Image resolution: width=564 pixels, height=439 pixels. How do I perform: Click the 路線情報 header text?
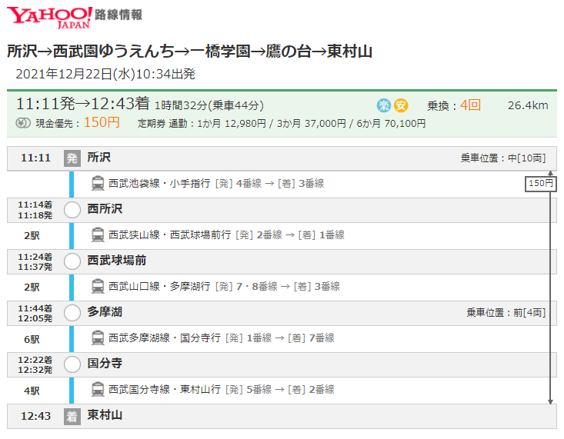tap(118, 15)
